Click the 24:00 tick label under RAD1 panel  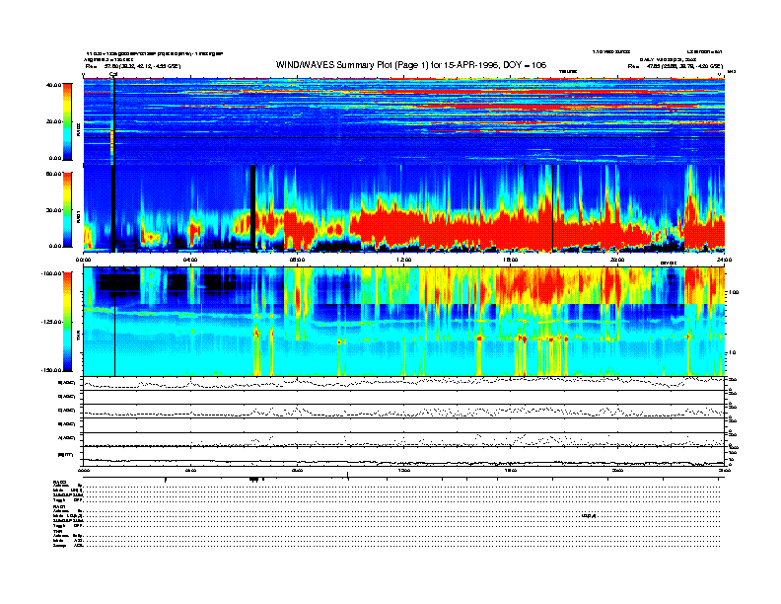click(724, 260)
